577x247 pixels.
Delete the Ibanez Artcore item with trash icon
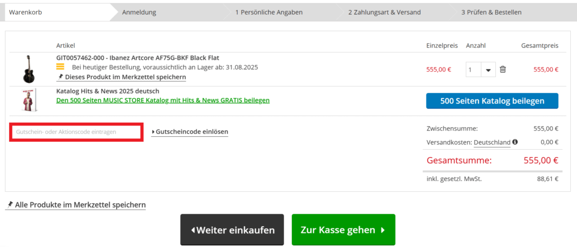(503, 69)
